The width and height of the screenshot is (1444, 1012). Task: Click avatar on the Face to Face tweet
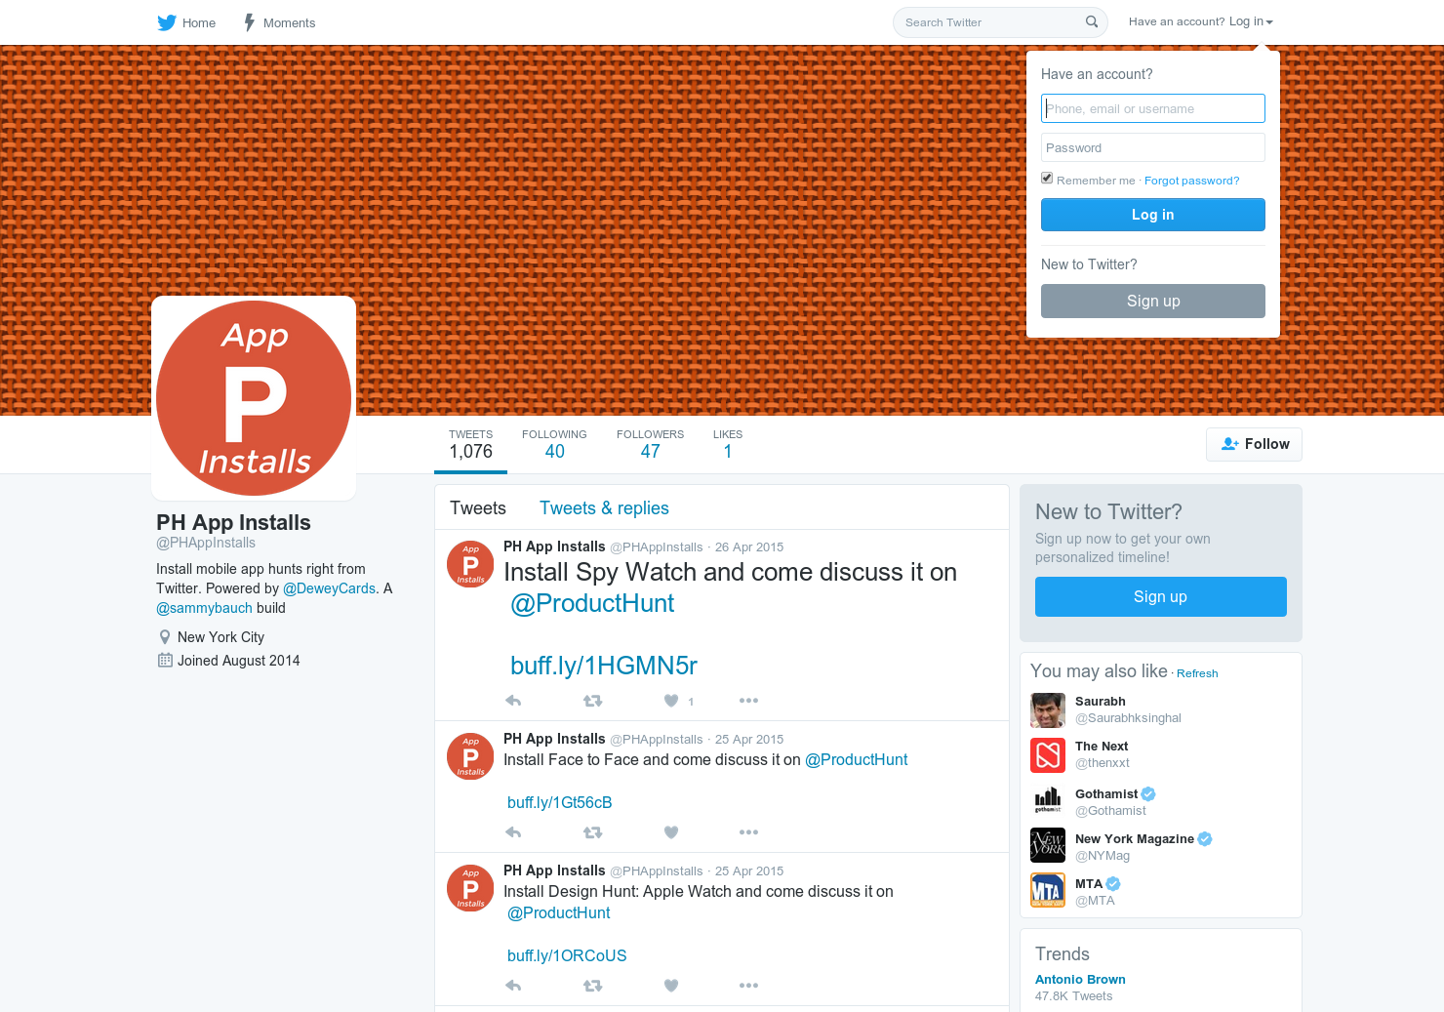pyautogui.click(x=470, y=756)
